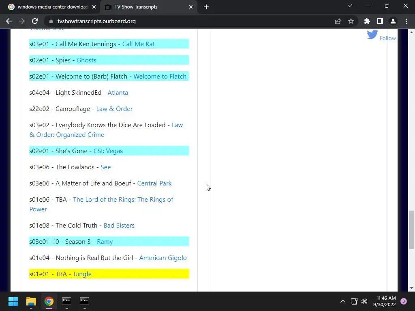Click the Chrome taskbar icon
The image size is (415, 311).
(x=49, y=301)
